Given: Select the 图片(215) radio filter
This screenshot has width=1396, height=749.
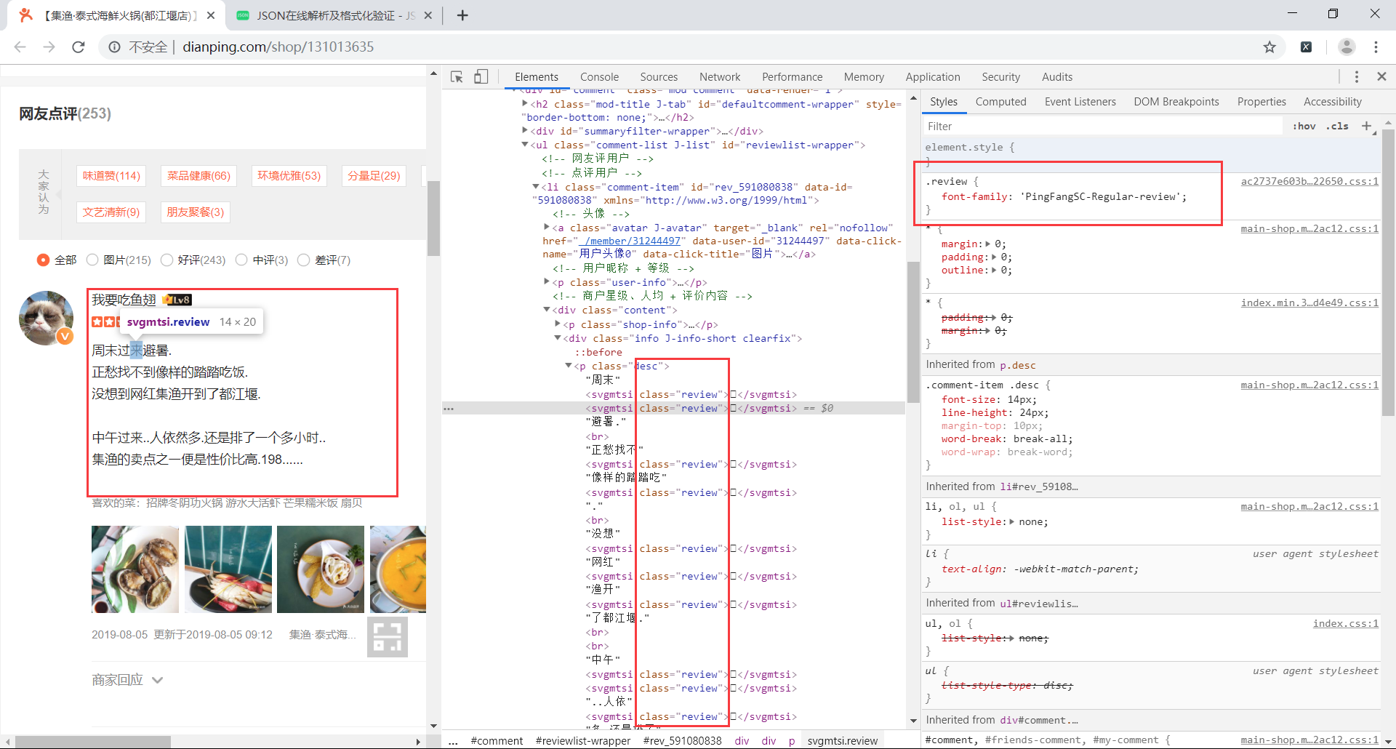Looking at the screenshot, I should click(x=92, y=260).
